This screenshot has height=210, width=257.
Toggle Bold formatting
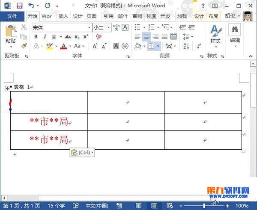[36, 37]
